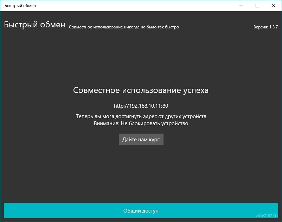Click the "Версия: 1.3.7" label

point(265,27)
